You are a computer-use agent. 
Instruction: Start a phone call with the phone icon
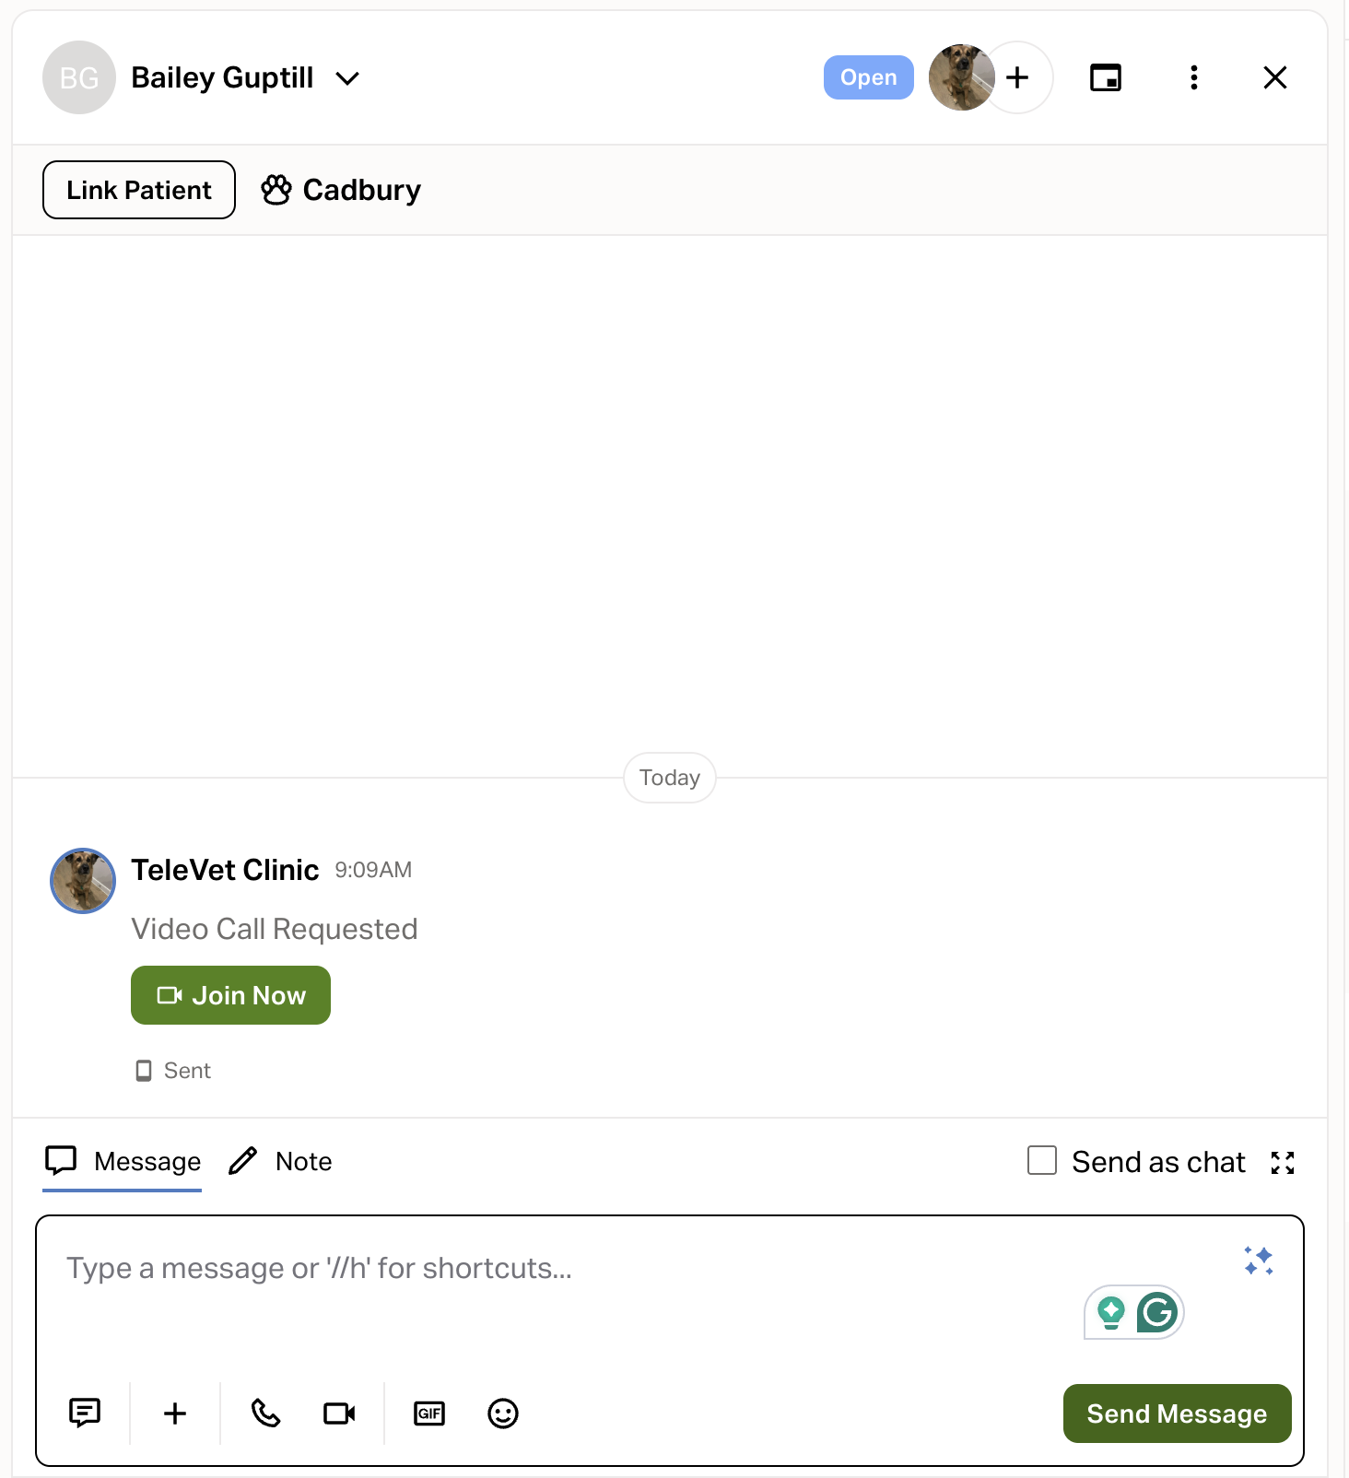[265, 1413]
